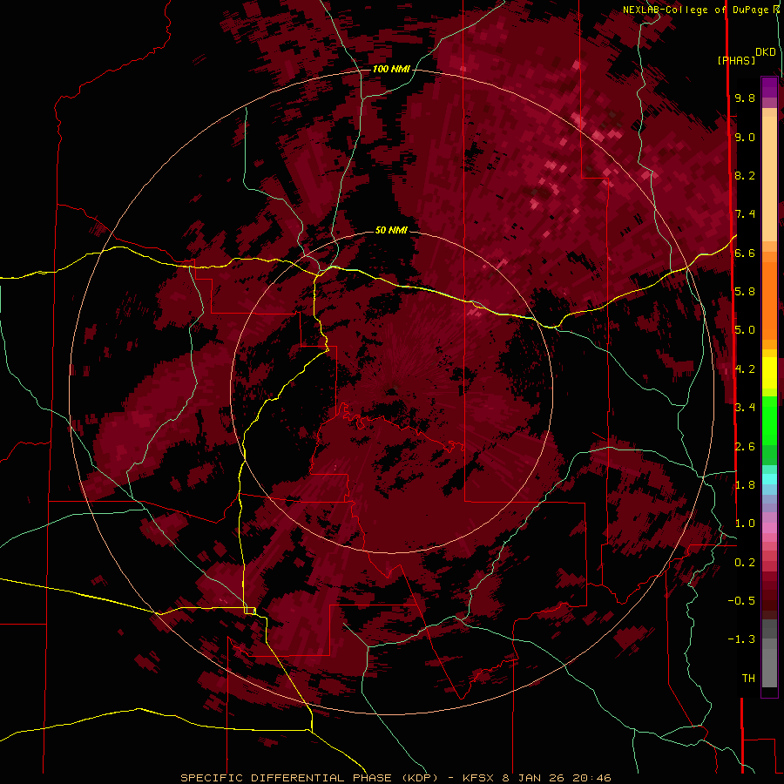Pick the purple band at the top of the scale
Screen dimensions: 784x784
(769, 87)
